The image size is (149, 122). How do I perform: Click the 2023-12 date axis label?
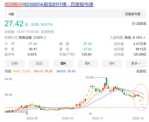click(138, 119)
